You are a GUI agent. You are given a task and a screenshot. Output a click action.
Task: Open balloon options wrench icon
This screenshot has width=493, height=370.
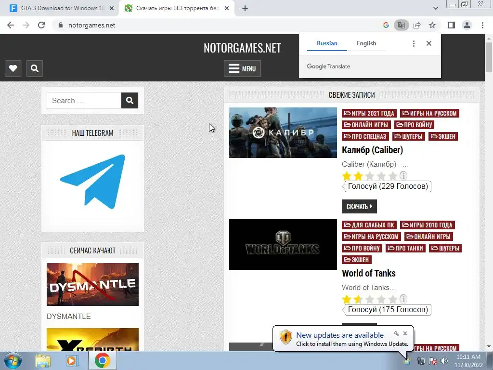click(x=396, y=333)
